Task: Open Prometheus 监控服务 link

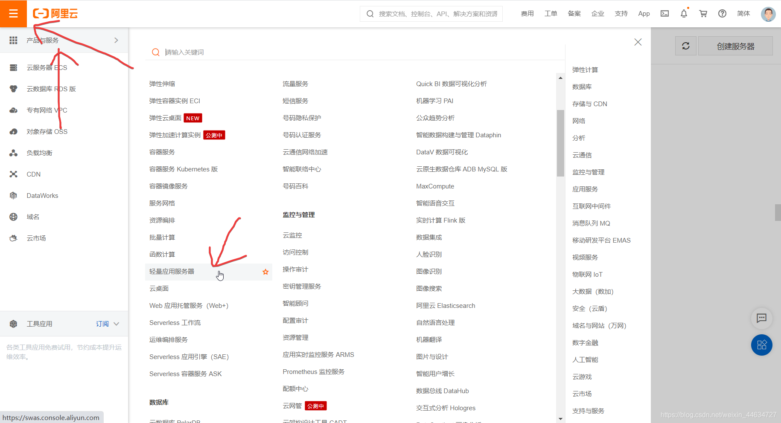Action: (x=314, y=372)
